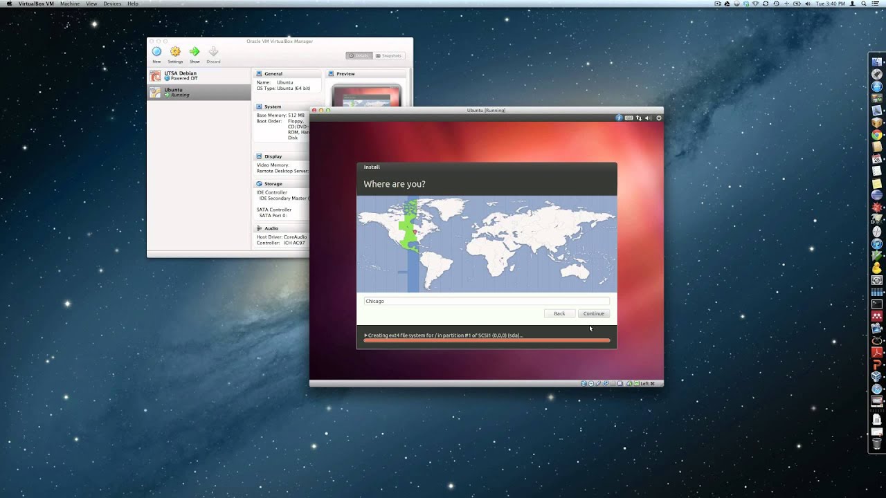Screen dimensions: 886x498
Task: Open Launchpad rocket icon in the Dock
Action: (877, 74)
